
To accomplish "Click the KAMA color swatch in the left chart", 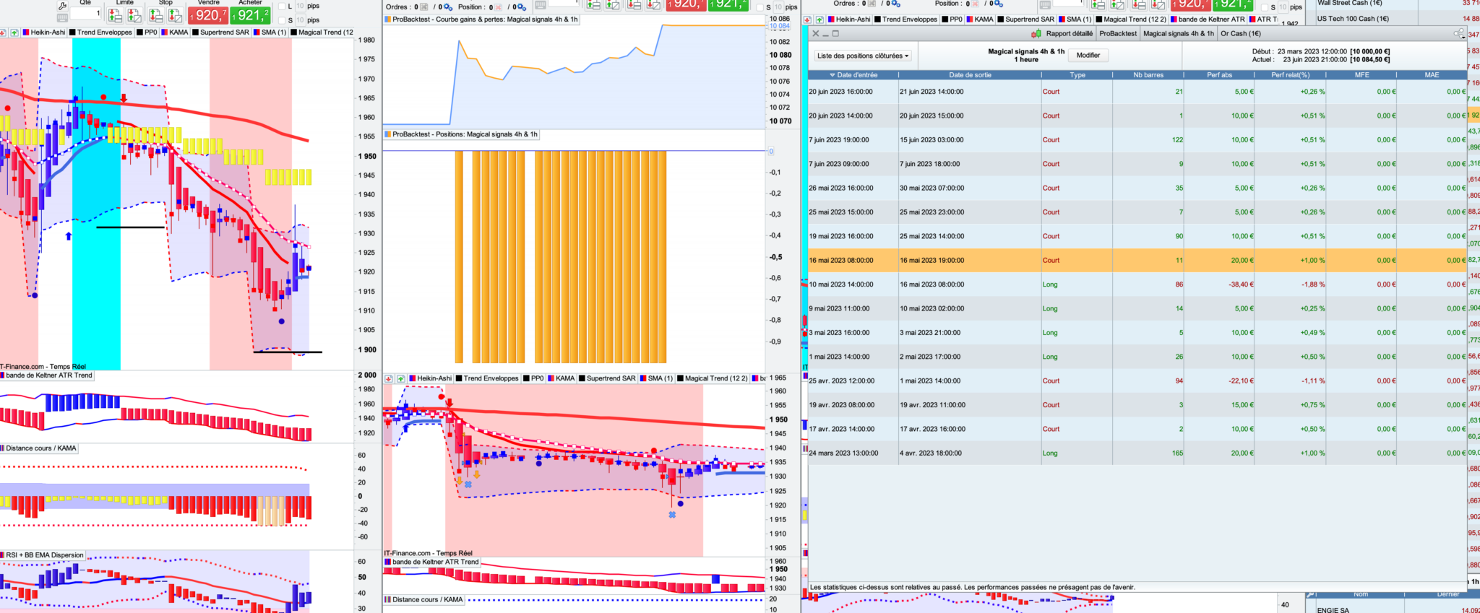I will click(x=165, y=32).
